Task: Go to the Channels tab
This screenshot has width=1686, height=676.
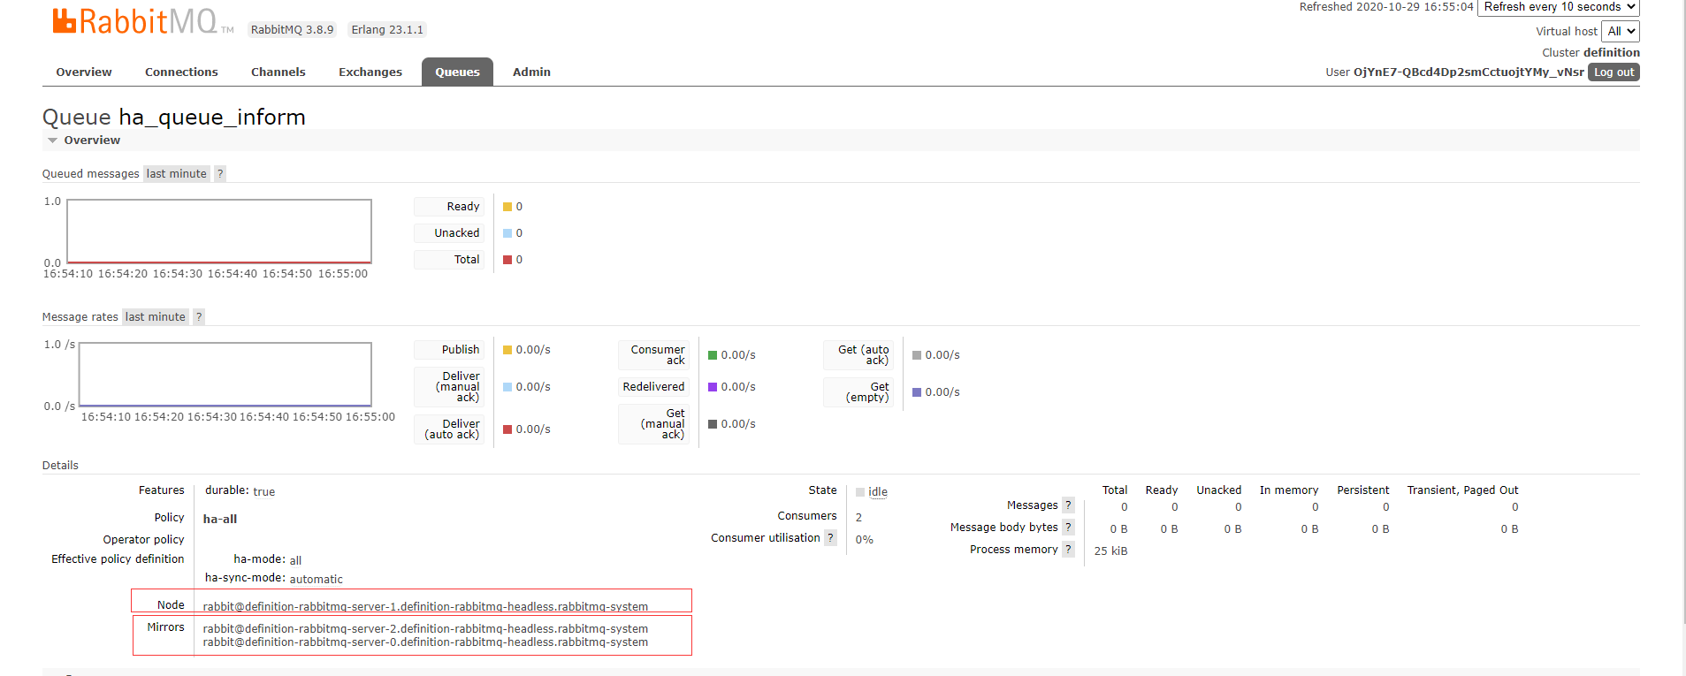Action: tap(278, 72)
